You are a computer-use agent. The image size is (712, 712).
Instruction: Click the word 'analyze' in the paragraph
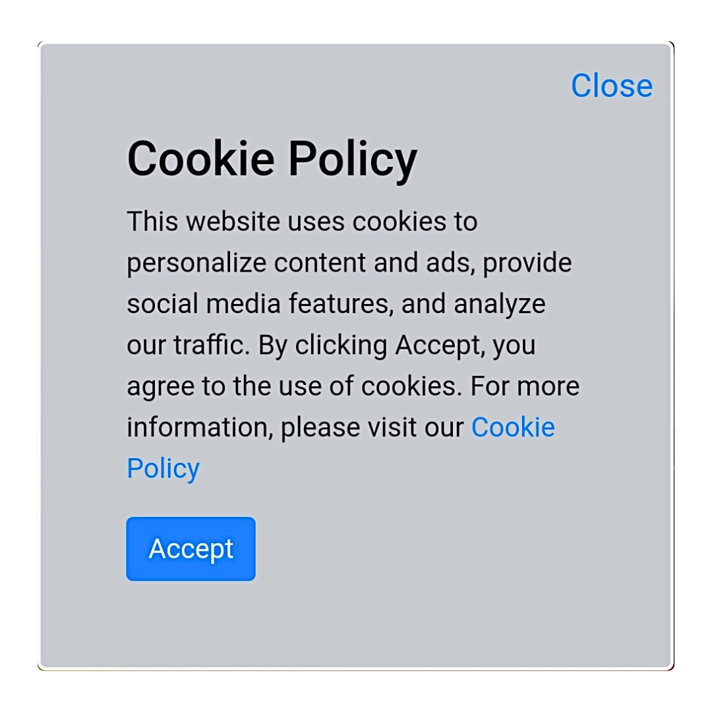(x=500, y=304)
